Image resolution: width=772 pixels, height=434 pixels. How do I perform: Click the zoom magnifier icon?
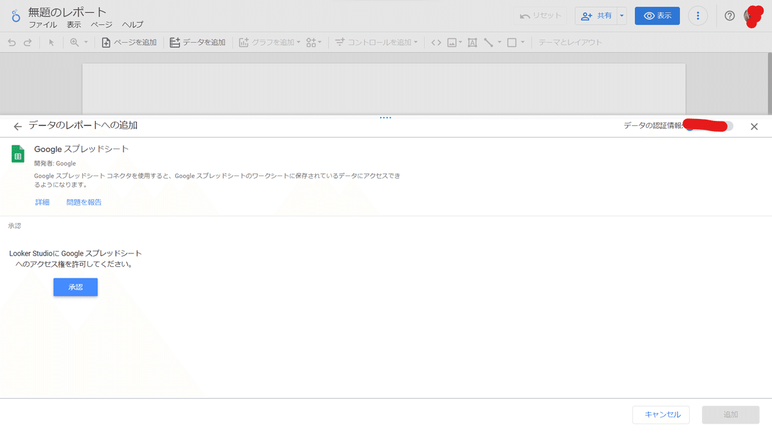tap(75, 42)
